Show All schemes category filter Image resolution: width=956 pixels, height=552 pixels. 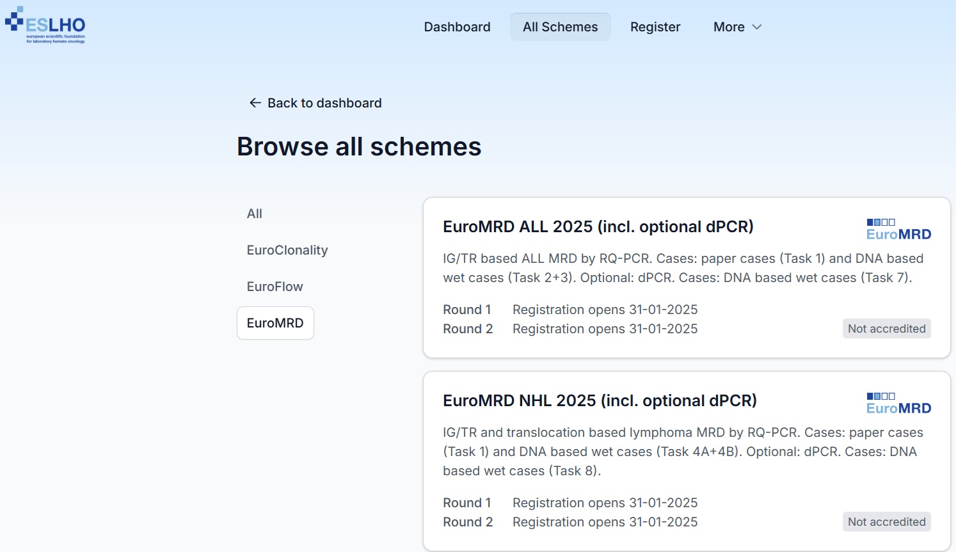tap(255, 214)
